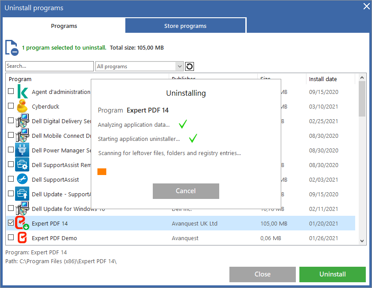Screen dimensions: 372x288
Task: Click the Cyberduck duck icon
Action: tap(22, 106)
